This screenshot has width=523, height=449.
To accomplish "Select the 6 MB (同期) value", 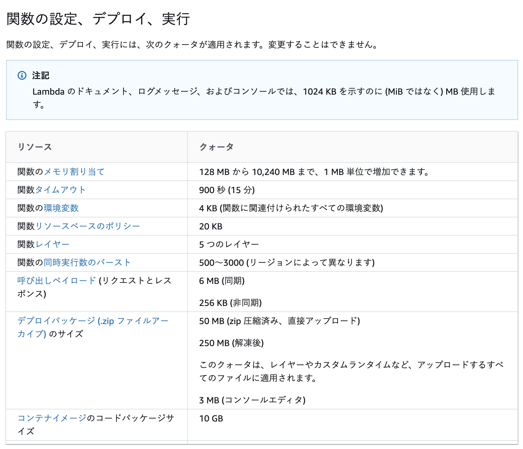I will click(x=222, y=281).
